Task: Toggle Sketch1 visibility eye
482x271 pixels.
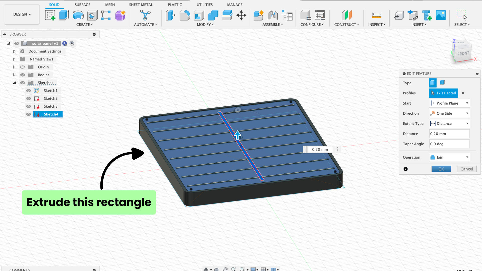Action: 29,91
